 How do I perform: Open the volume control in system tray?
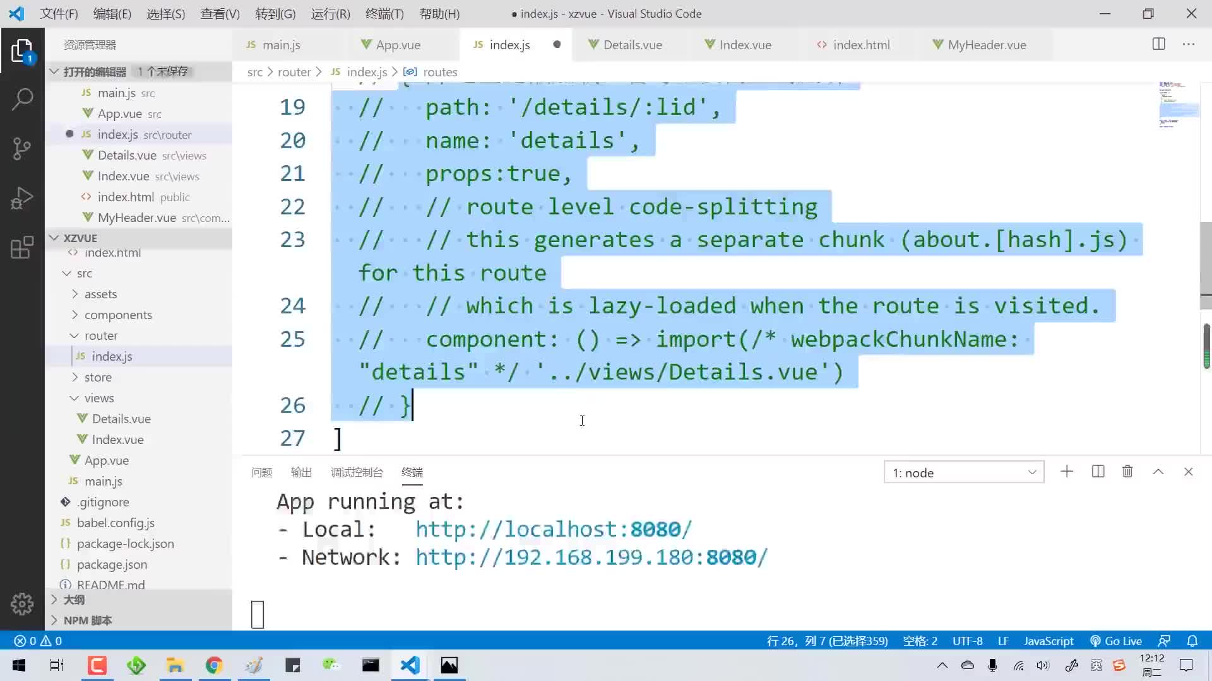click(x=1043, y=665)
